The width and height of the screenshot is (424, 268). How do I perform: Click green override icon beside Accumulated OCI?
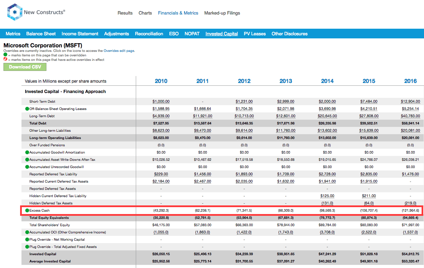tap(27, 232)
